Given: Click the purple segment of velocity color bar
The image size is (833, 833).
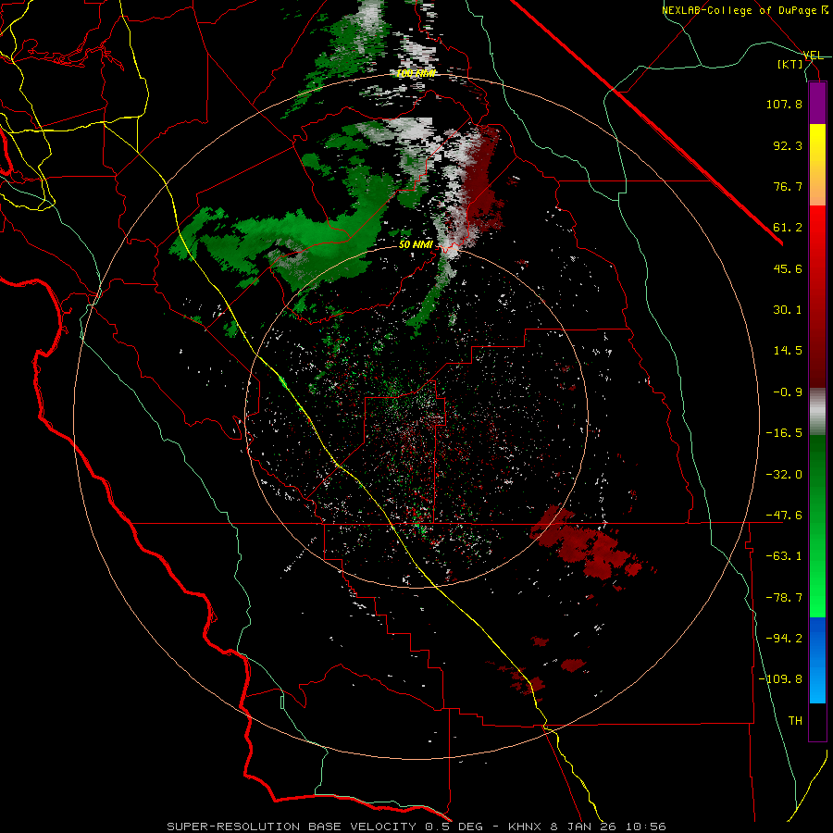Looking at the screenshot, I should pos(817,103).
